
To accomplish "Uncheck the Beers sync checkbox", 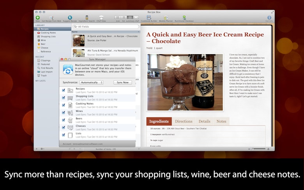I will click(x=64, y=120).
